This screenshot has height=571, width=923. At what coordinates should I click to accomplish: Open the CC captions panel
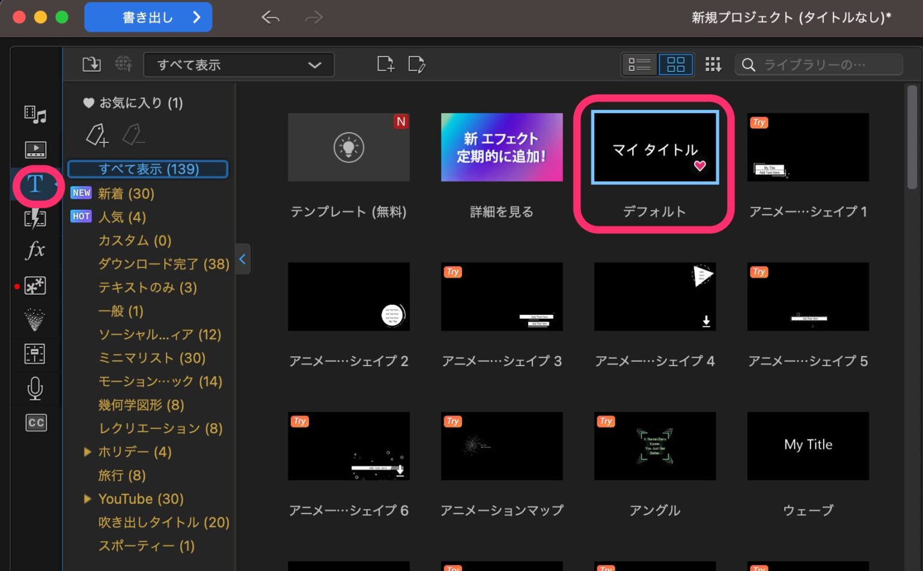click(x=36, y=423)
